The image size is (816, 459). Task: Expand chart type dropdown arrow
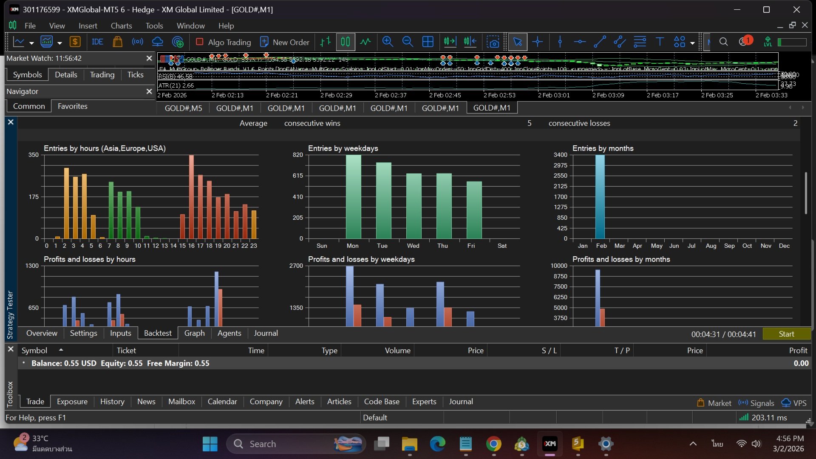(x=31, y=43)
